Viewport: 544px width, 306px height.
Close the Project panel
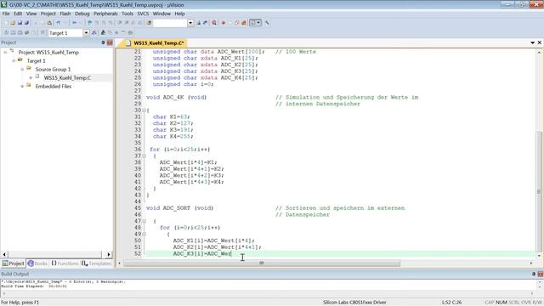110,42
